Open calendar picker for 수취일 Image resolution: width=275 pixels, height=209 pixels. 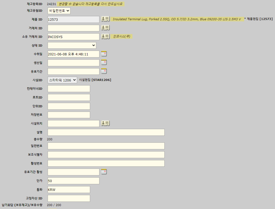click(104, 54)
